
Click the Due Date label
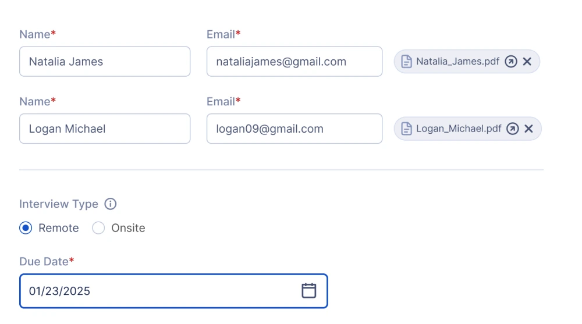44,262
